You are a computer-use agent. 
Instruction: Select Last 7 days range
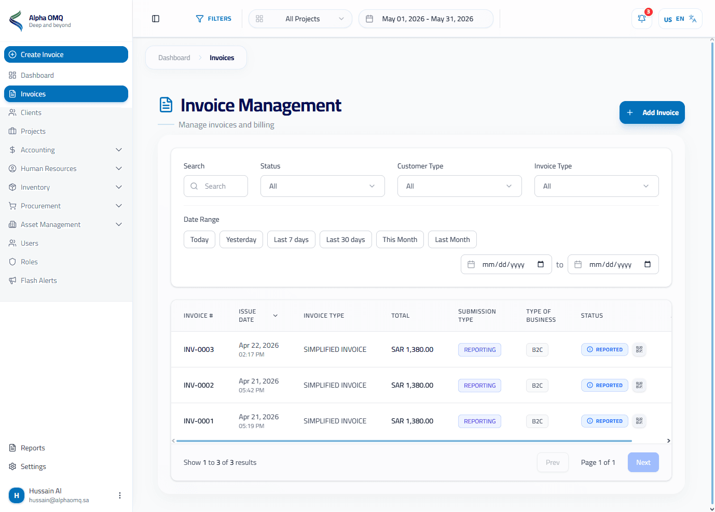tap(291, 239)
